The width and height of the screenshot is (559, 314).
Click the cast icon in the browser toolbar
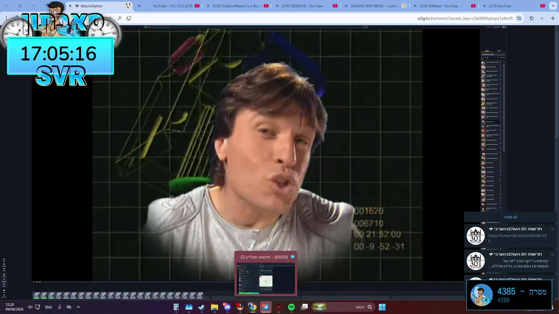point(129,18)
